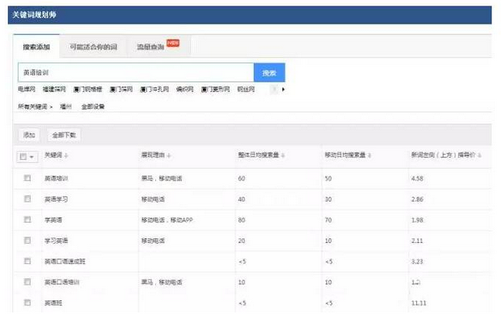Select suggested keyword 钢丝网
This screenshot has width=501, height=327.
(x=246, y=90)
